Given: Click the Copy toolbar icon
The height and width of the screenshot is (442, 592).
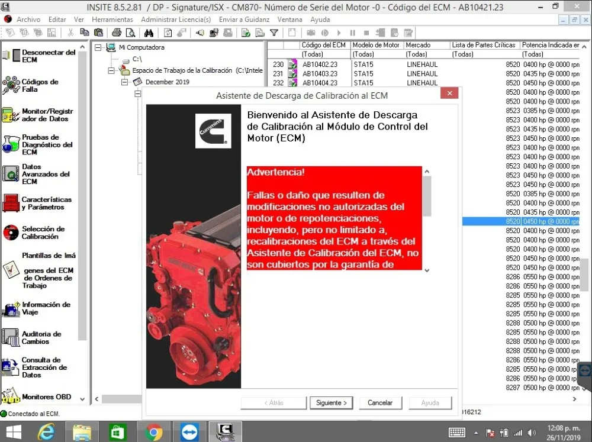Looking at the screenshot, I should (x=85, y=33).
